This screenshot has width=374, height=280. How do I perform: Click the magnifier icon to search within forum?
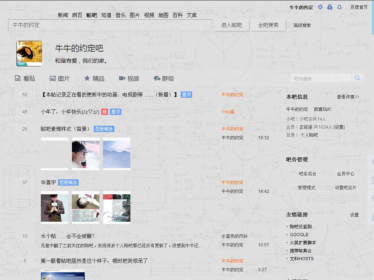pos(357,78)
